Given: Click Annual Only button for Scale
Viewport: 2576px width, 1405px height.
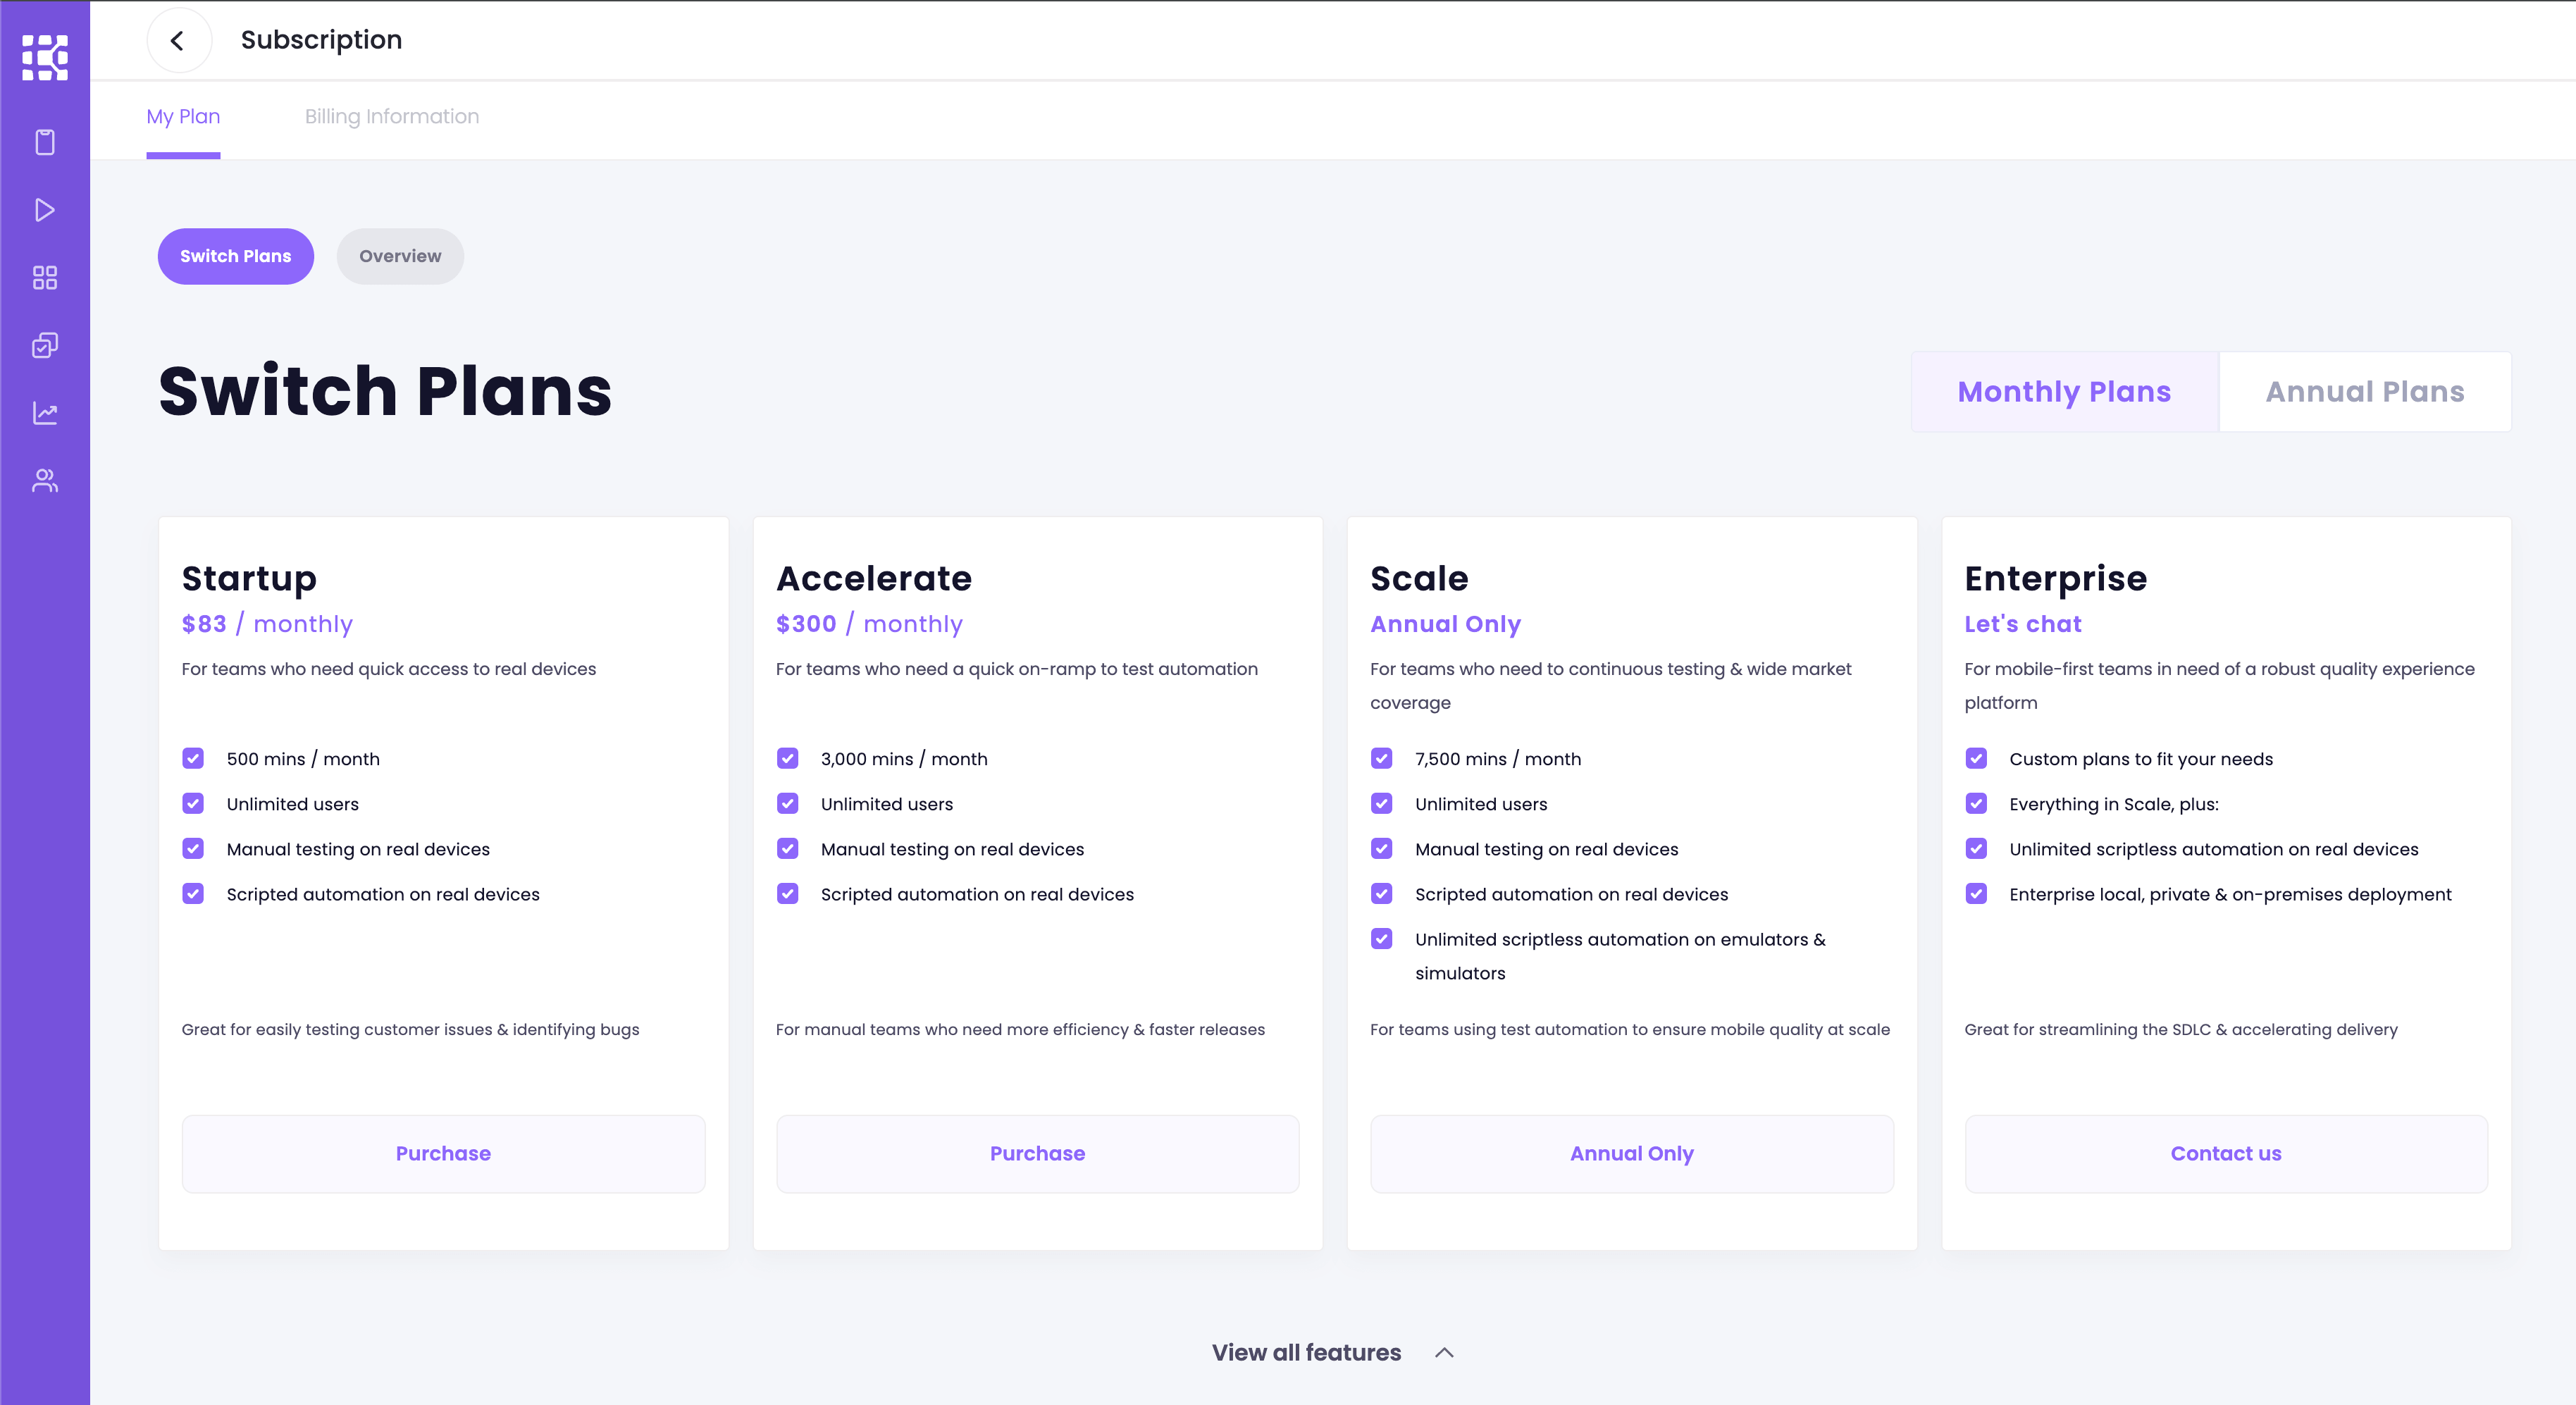Looking at the screenshot, I should [1632, 1154].
